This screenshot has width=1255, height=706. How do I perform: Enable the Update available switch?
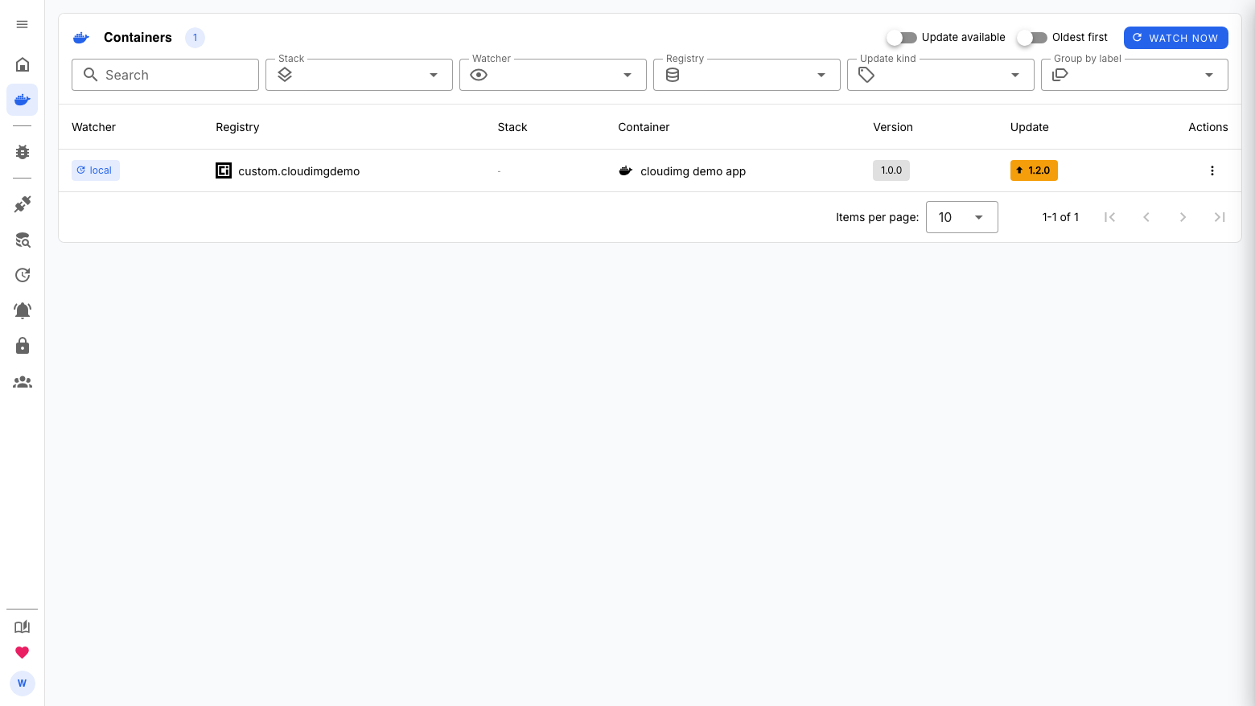[902, 38]
